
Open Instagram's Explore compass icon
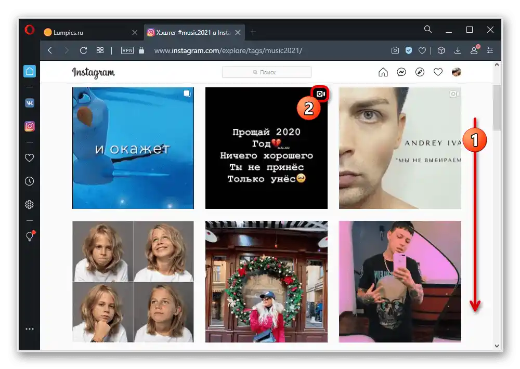coord(420,72)
